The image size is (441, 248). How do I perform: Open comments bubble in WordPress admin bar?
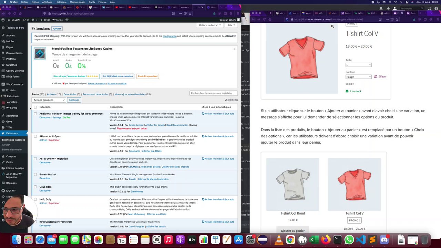pyautogui.click(x=34, y=20)
